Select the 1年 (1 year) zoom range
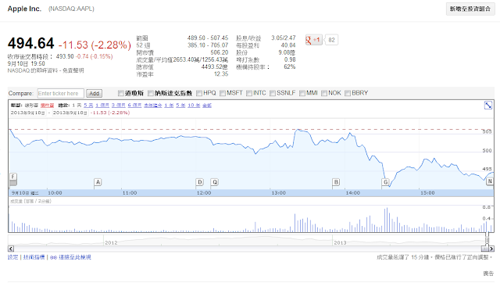Image resolution: width=500 pixels, height=283 pixels. (169, 106)
